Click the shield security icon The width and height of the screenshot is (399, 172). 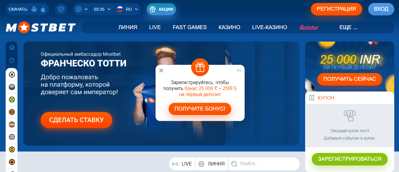[x=61, y=9]
